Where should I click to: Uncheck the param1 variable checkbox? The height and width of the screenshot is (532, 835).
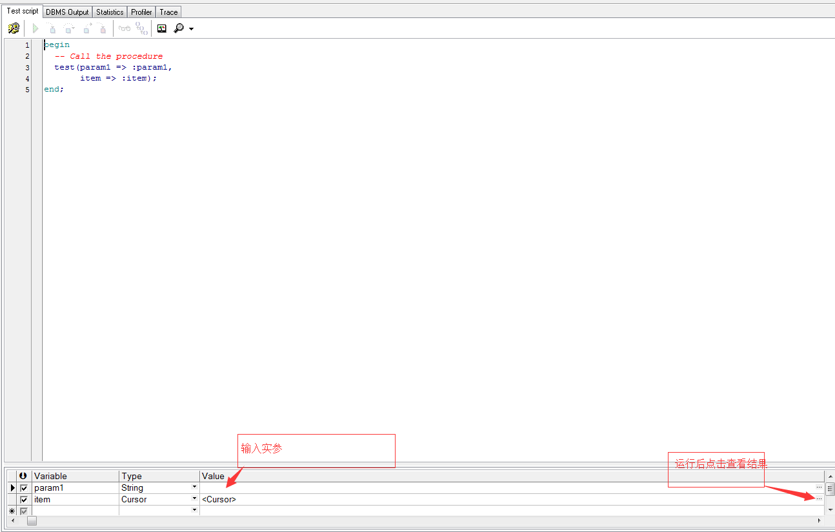click(24, 488)
